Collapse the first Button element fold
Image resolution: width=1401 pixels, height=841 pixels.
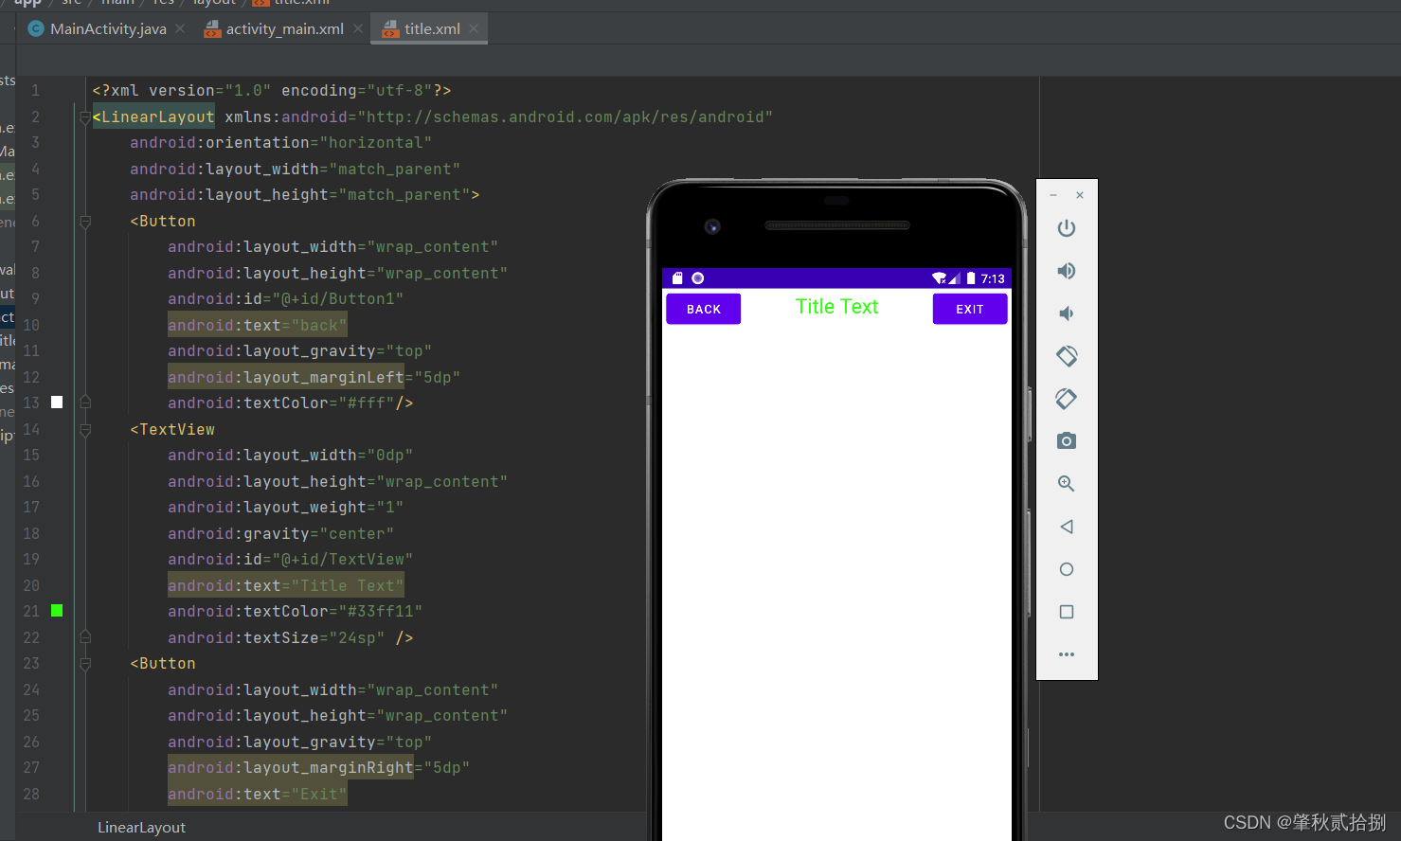[x=85, y=221]
